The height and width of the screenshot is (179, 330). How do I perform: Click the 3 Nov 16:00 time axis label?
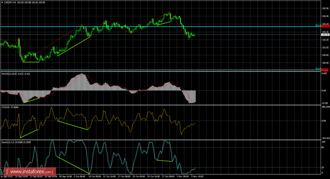(x=197, y=177)
